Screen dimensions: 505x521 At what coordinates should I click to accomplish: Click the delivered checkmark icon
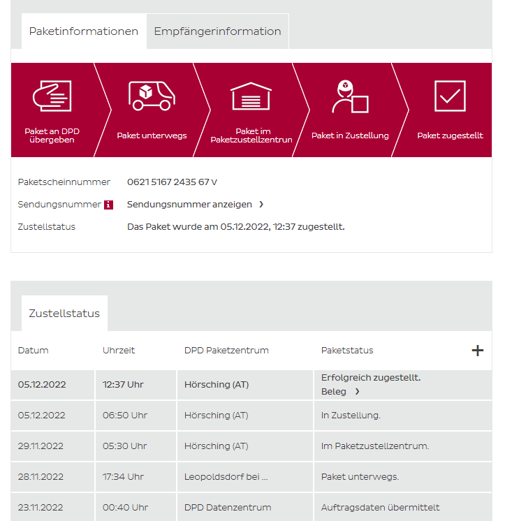click(450, 96)
